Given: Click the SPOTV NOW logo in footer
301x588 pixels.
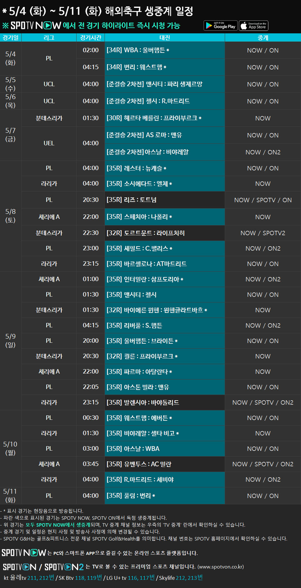Looking at the screenshot, I should tap(24, 553).
